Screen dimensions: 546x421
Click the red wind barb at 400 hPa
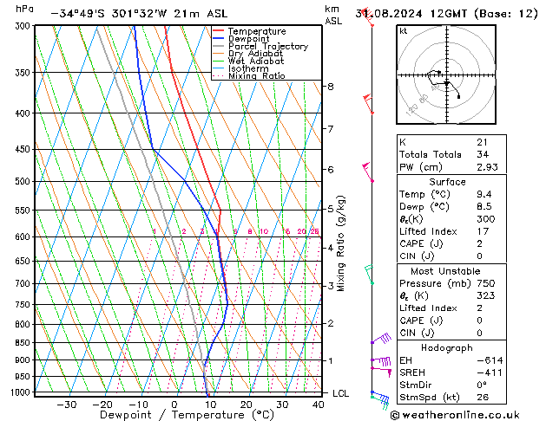(368, 104)
